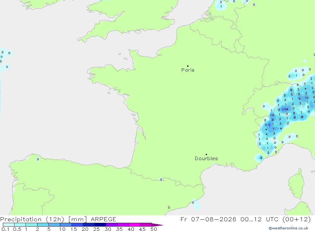315x231 pixels.
Task: Pick the 30–35 mm purple legend swatch
Action: pyautogui.click(x=112, y=225)
